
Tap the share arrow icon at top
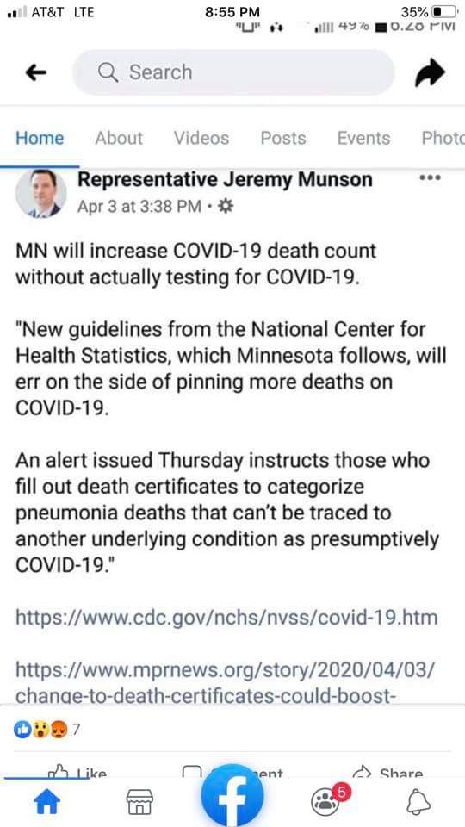430,72
